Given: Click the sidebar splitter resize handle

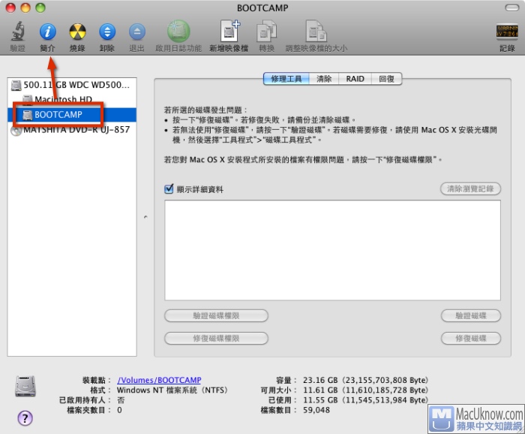Looking at the screenshot, I should point(145,217).
